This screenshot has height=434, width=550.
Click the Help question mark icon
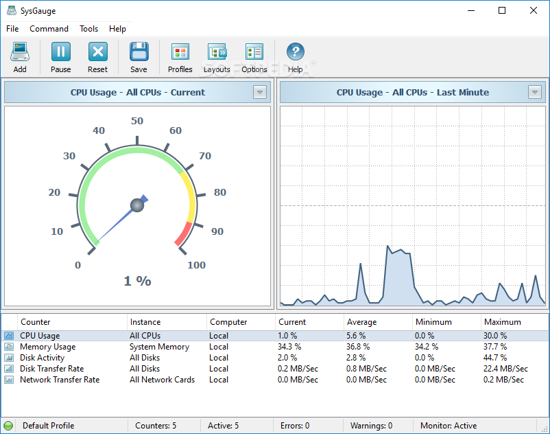pos(296,52)
